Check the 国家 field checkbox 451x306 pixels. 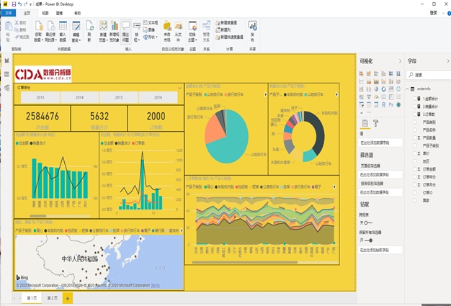(414, 200)
